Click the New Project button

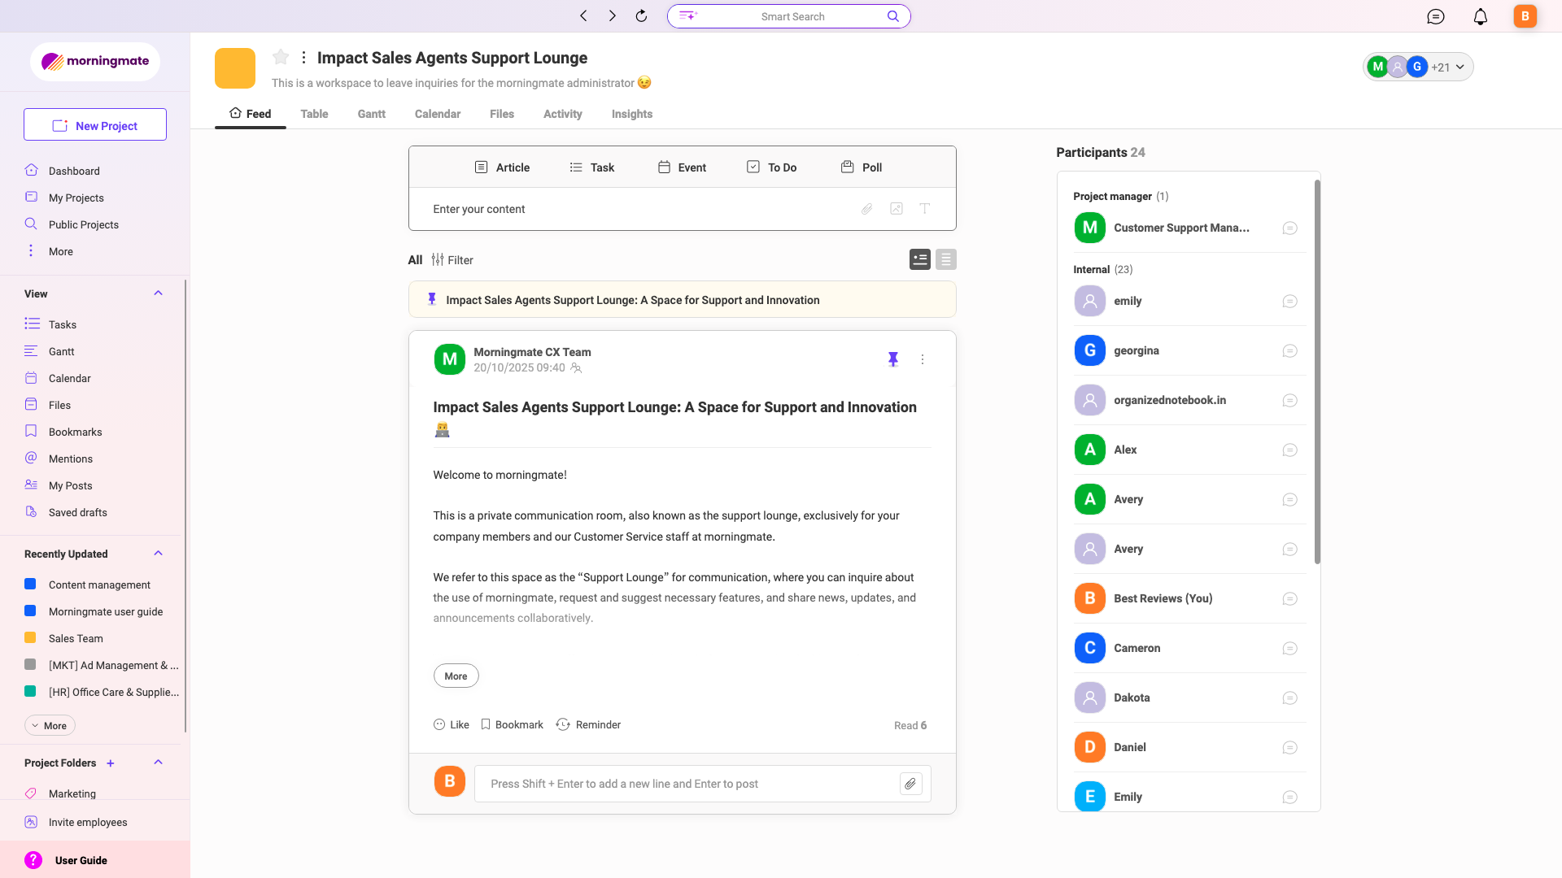[x=95, y=125]
